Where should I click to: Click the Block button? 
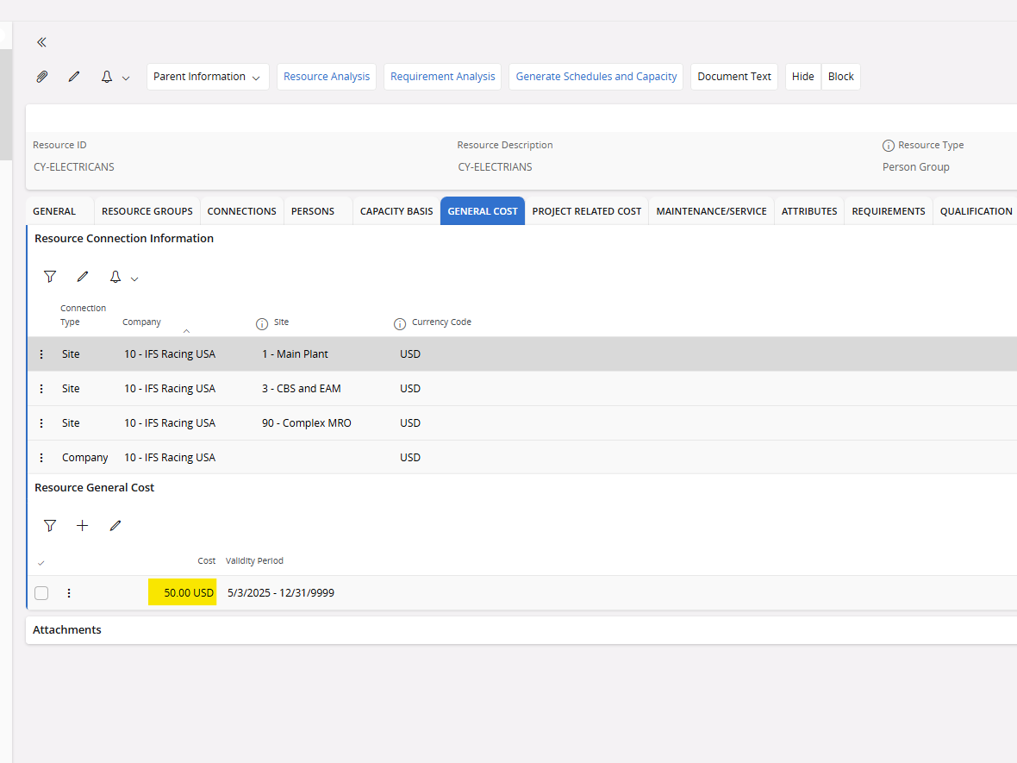[840, 77]
